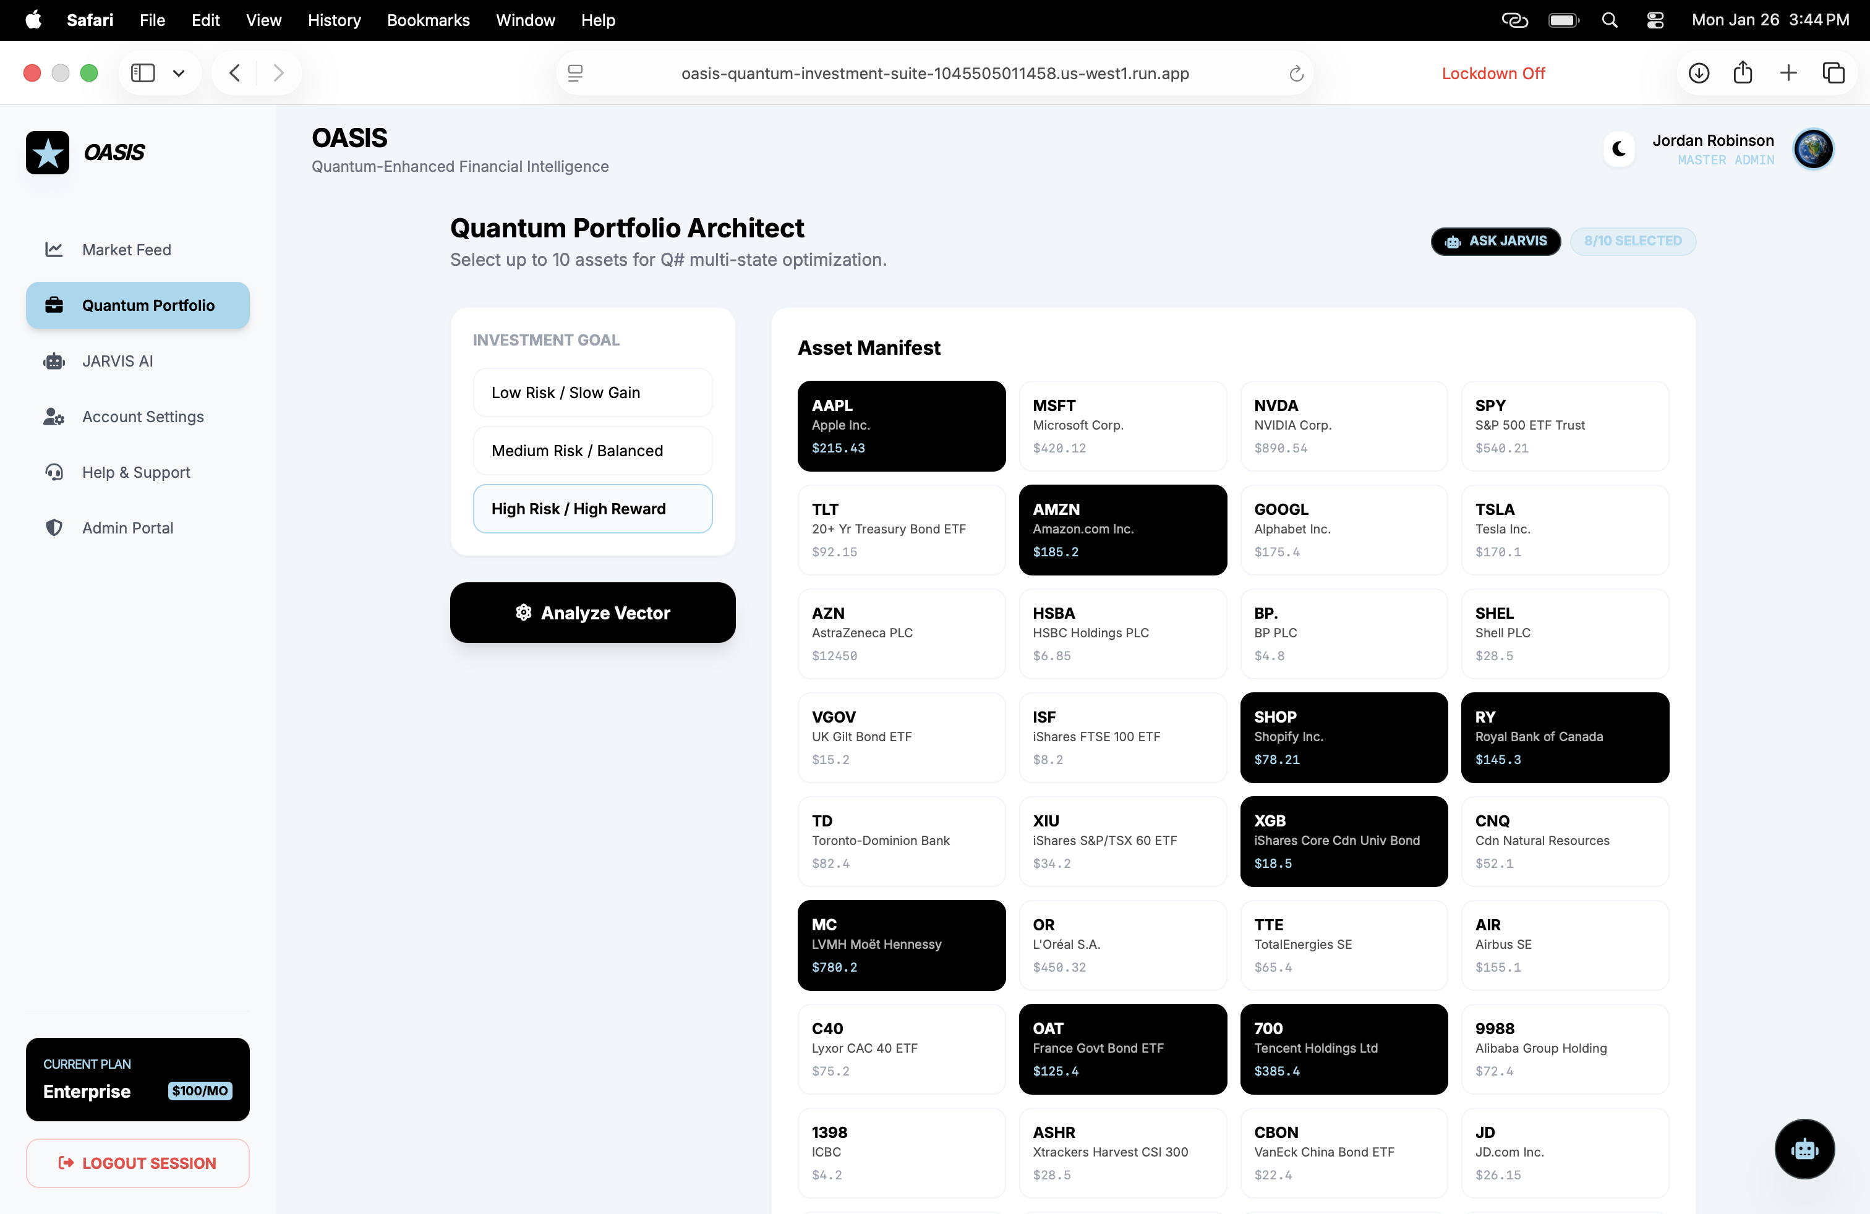Open Safari's Bookmarks menu

click(x=427, y=20)
